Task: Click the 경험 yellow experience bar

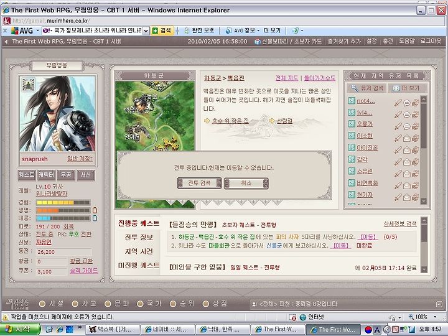Action: coord(63,202)
